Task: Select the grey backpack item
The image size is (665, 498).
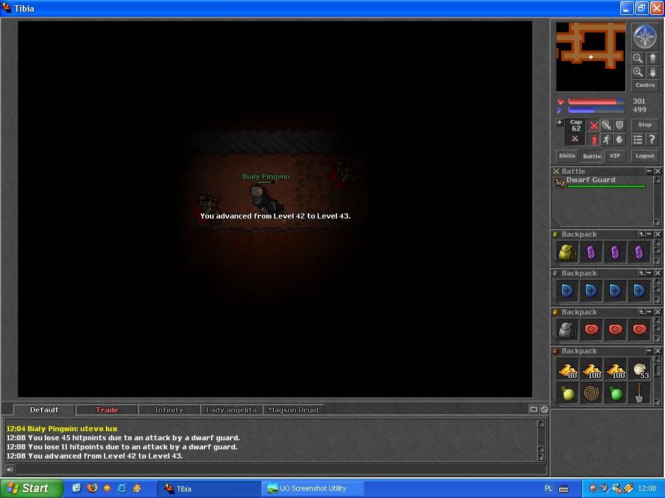Action: (567, 330)
